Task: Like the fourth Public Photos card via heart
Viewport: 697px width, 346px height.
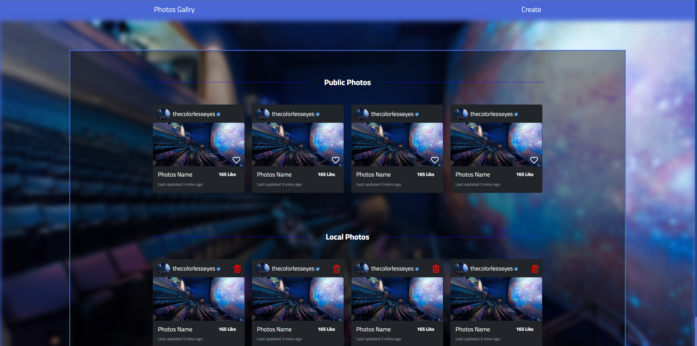Action: click(x=534, y=160)
